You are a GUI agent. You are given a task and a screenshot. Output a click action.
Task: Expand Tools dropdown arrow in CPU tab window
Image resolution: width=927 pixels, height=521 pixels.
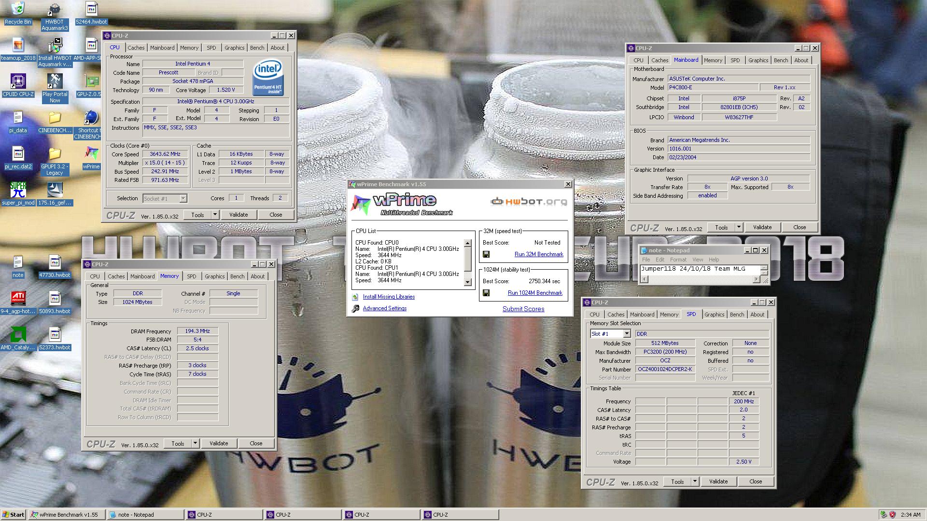(215, 215)
